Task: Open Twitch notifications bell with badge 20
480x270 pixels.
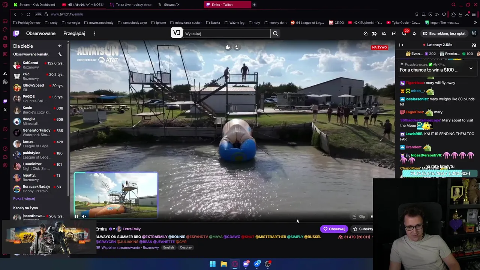Action: pos(404,33)
